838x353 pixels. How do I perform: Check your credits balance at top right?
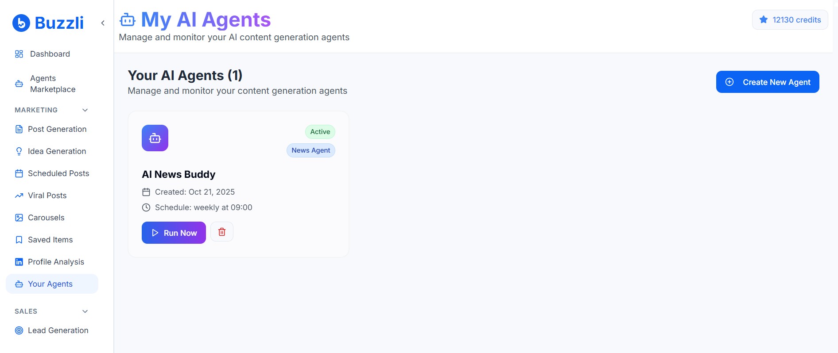click(x=790, y=19)
